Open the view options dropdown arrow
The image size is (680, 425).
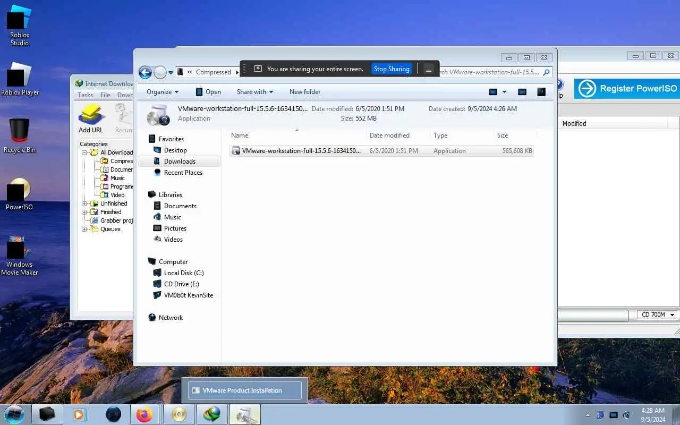[504, 92]
